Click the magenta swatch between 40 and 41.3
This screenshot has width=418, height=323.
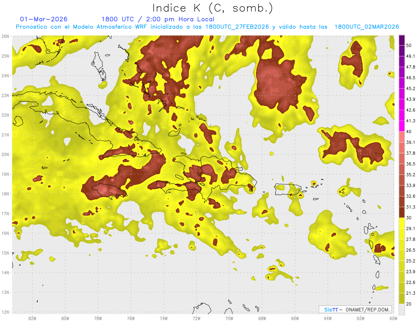401,126
